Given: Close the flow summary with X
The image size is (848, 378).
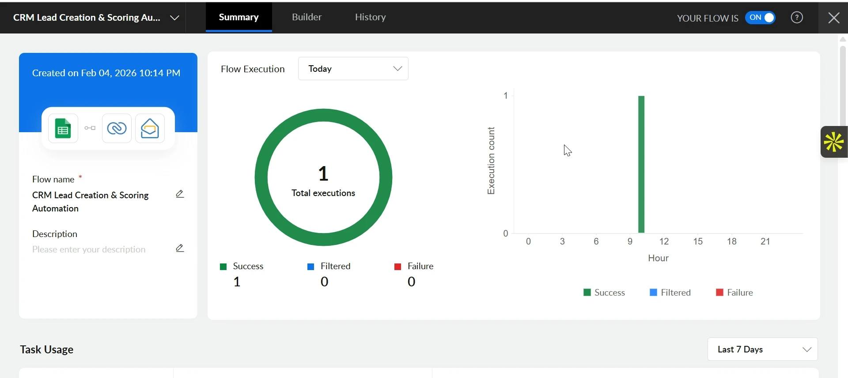Looking at the screenshot, I should point(834,18).
